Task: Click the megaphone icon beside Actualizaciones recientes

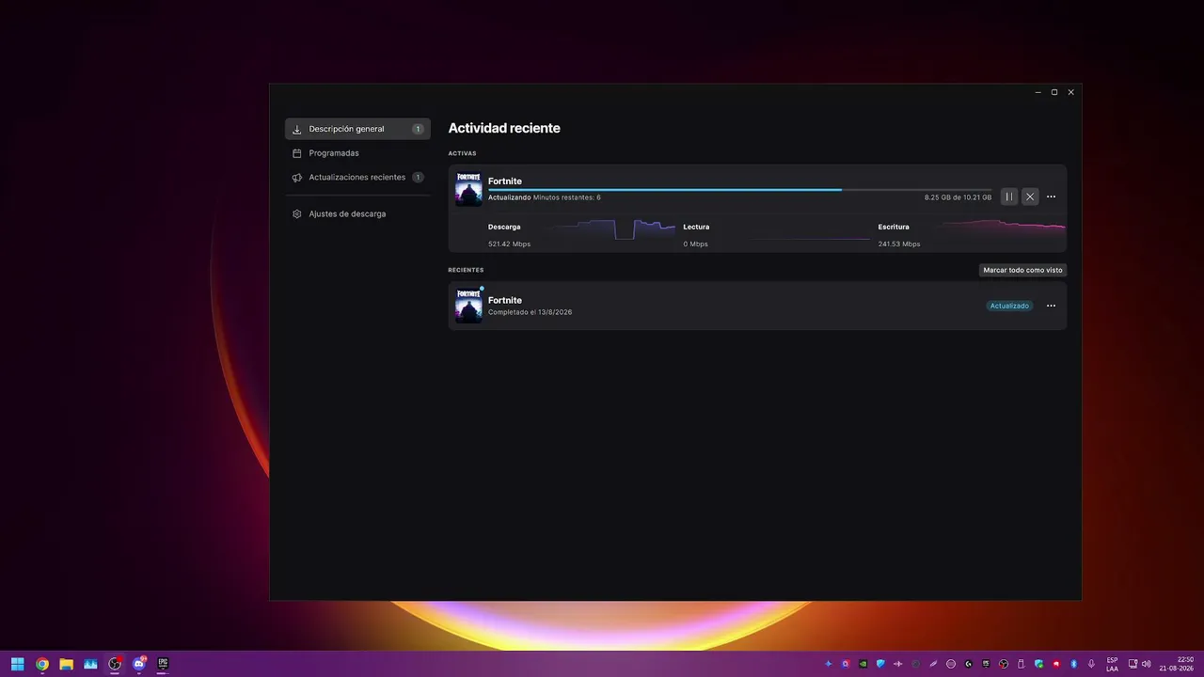Action: click(297, 178)
